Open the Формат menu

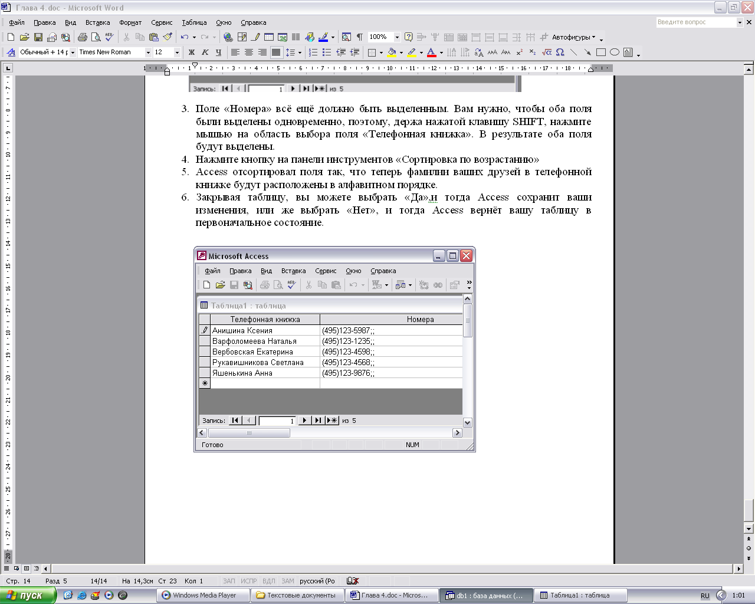130,22
